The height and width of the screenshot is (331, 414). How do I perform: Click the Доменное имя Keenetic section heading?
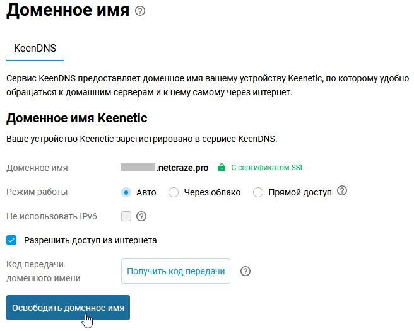pyautogui.click(x=76, y=119)
